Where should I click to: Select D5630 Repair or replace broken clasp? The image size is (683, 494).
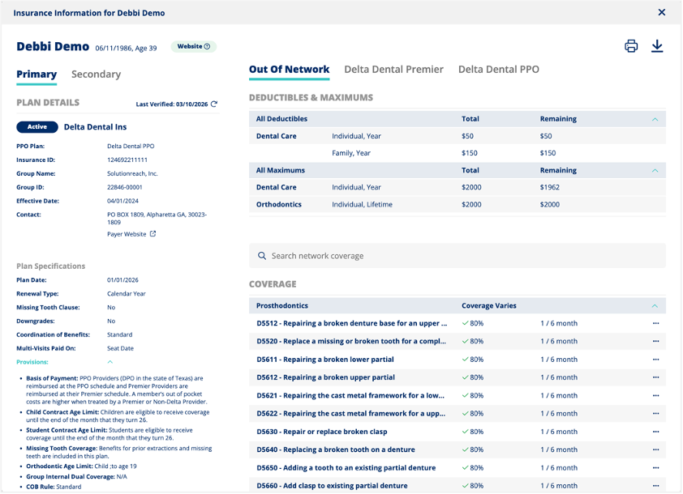[x=457, y=432]
